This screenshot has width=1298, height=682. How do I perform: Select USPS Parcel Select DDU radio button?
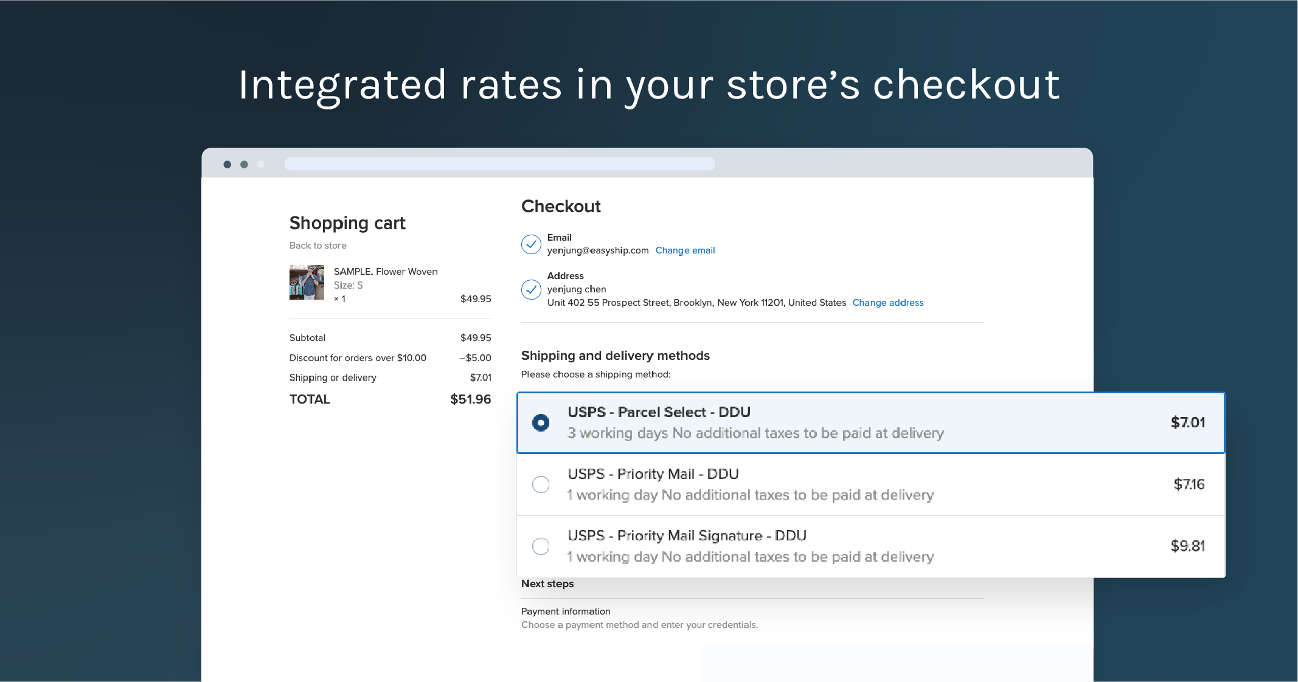541,422
